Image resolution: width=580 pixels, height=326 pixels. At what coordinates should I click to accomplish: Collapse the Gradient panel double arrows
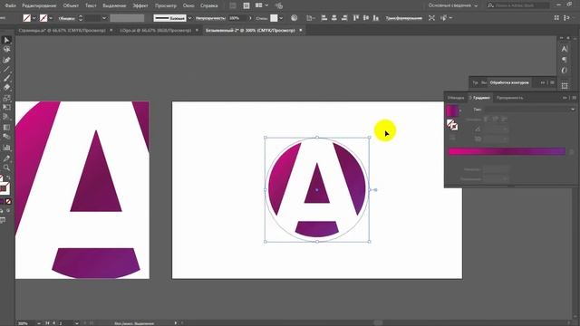[565, 98]
